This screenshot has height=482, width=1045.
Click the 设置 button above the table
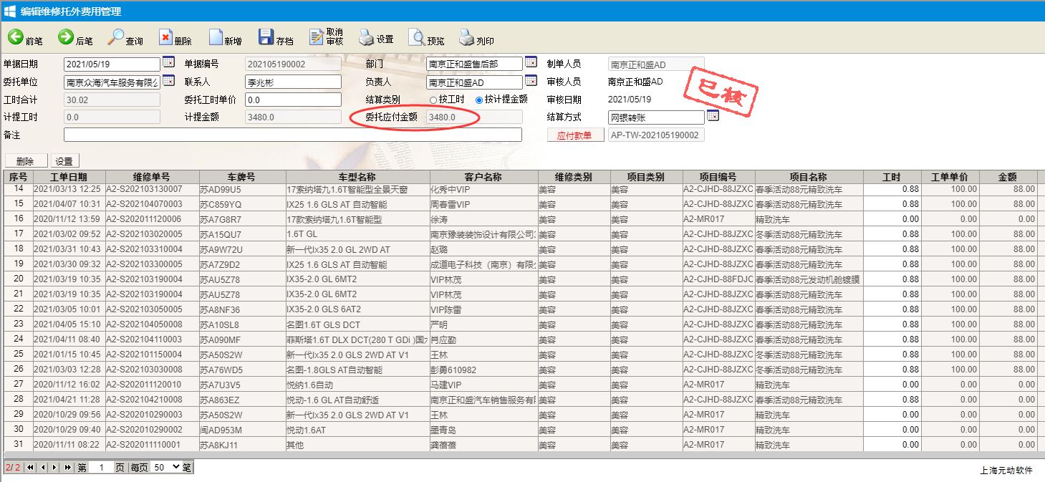[x=64, y=161]
